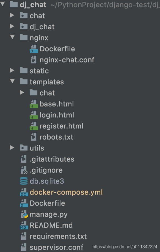Click the db.sqlite3 database icon

tap(24, 181)
